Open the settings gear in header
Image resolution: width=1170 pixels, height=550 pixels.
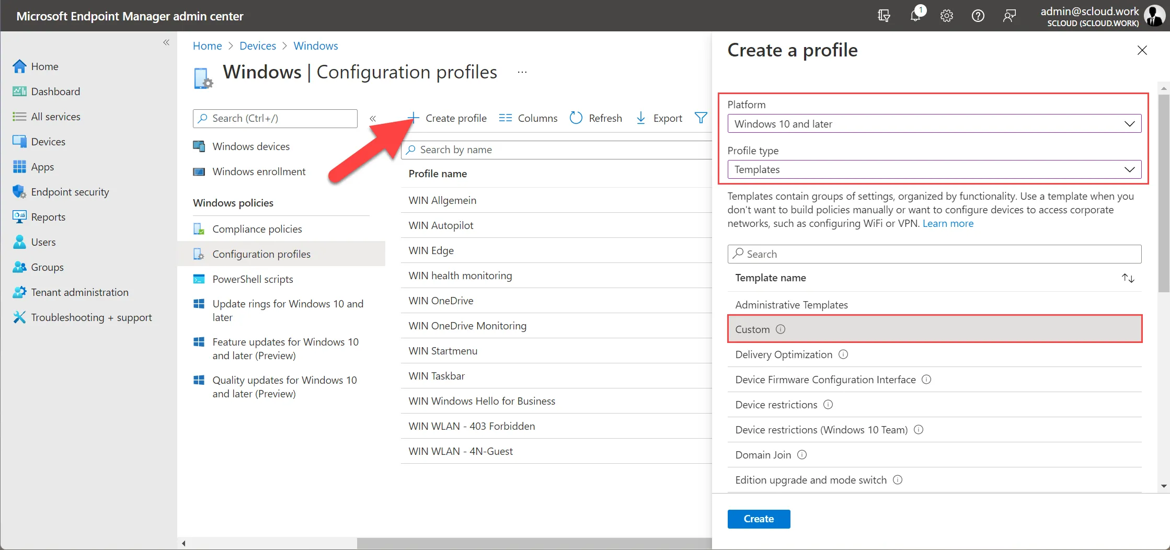coord(947,16)
